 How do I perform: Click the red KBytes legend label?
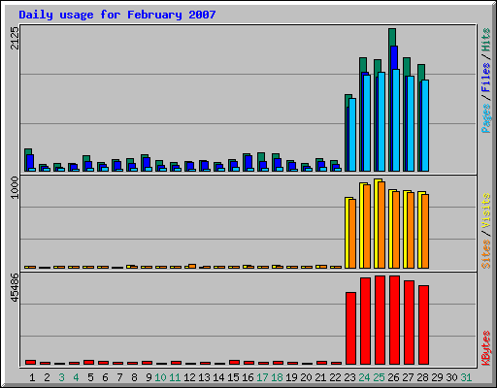[x=485, y=348]
